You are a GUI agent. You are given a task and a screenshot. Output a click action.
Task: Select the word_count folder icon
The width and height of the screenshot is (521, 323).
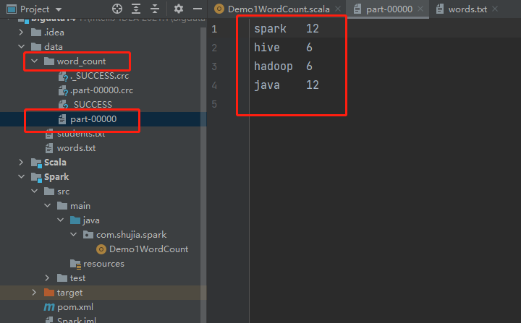coord(49,61)
